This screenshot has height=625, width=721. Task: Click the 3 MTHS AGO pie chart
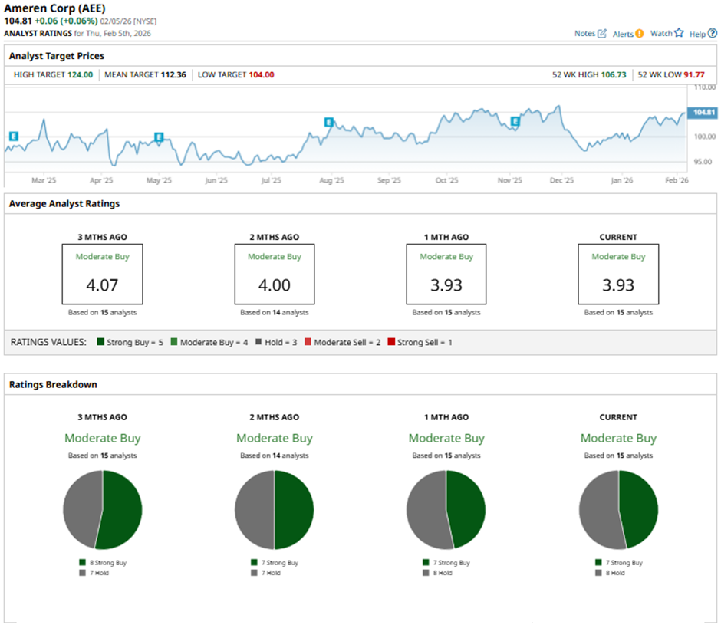102,510
